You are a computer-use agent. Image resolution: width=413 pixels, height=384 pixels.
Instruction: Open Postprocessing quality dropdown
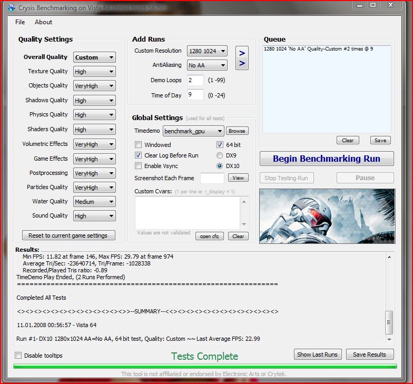[x=94, y=173]
